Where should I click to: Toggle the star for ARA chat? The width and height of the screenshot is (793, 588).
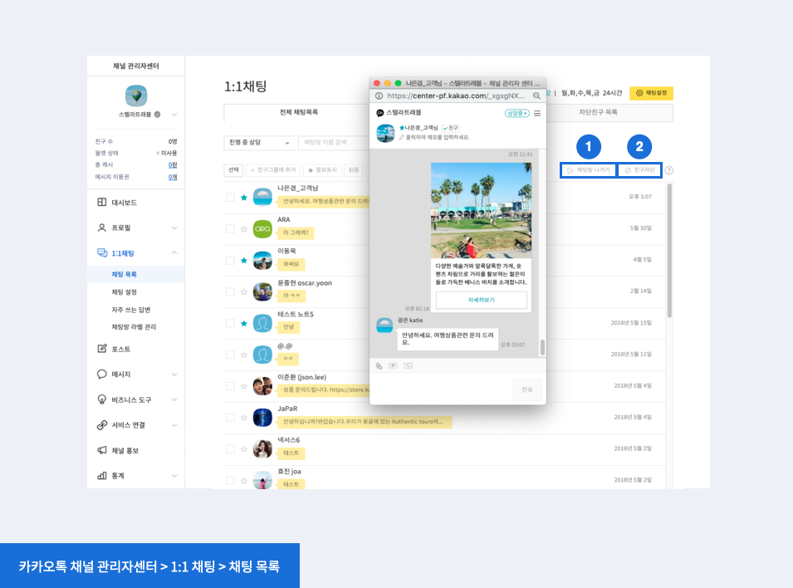(244, 228)
